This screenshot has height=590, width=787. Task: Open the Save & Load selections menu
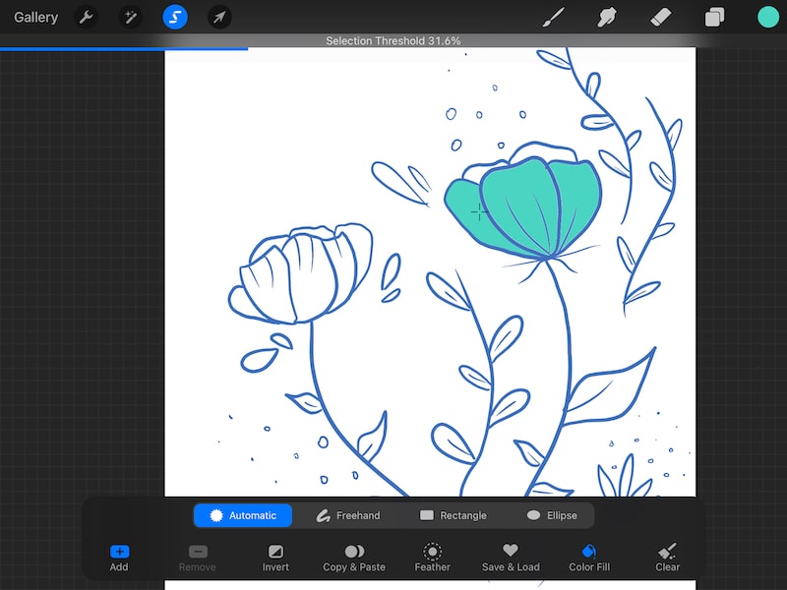pos(511,556)
